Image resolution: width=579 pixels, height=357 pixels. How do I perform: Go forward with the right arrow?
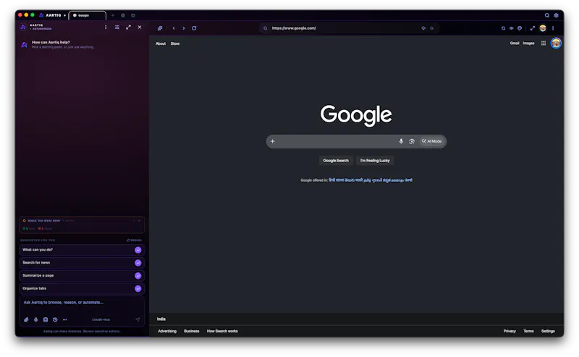(x=184, y=28)
